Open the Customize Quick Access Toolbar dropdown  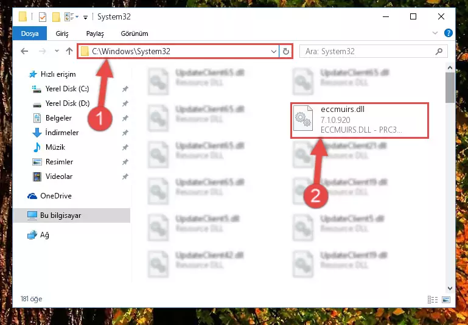pos(85,17)
